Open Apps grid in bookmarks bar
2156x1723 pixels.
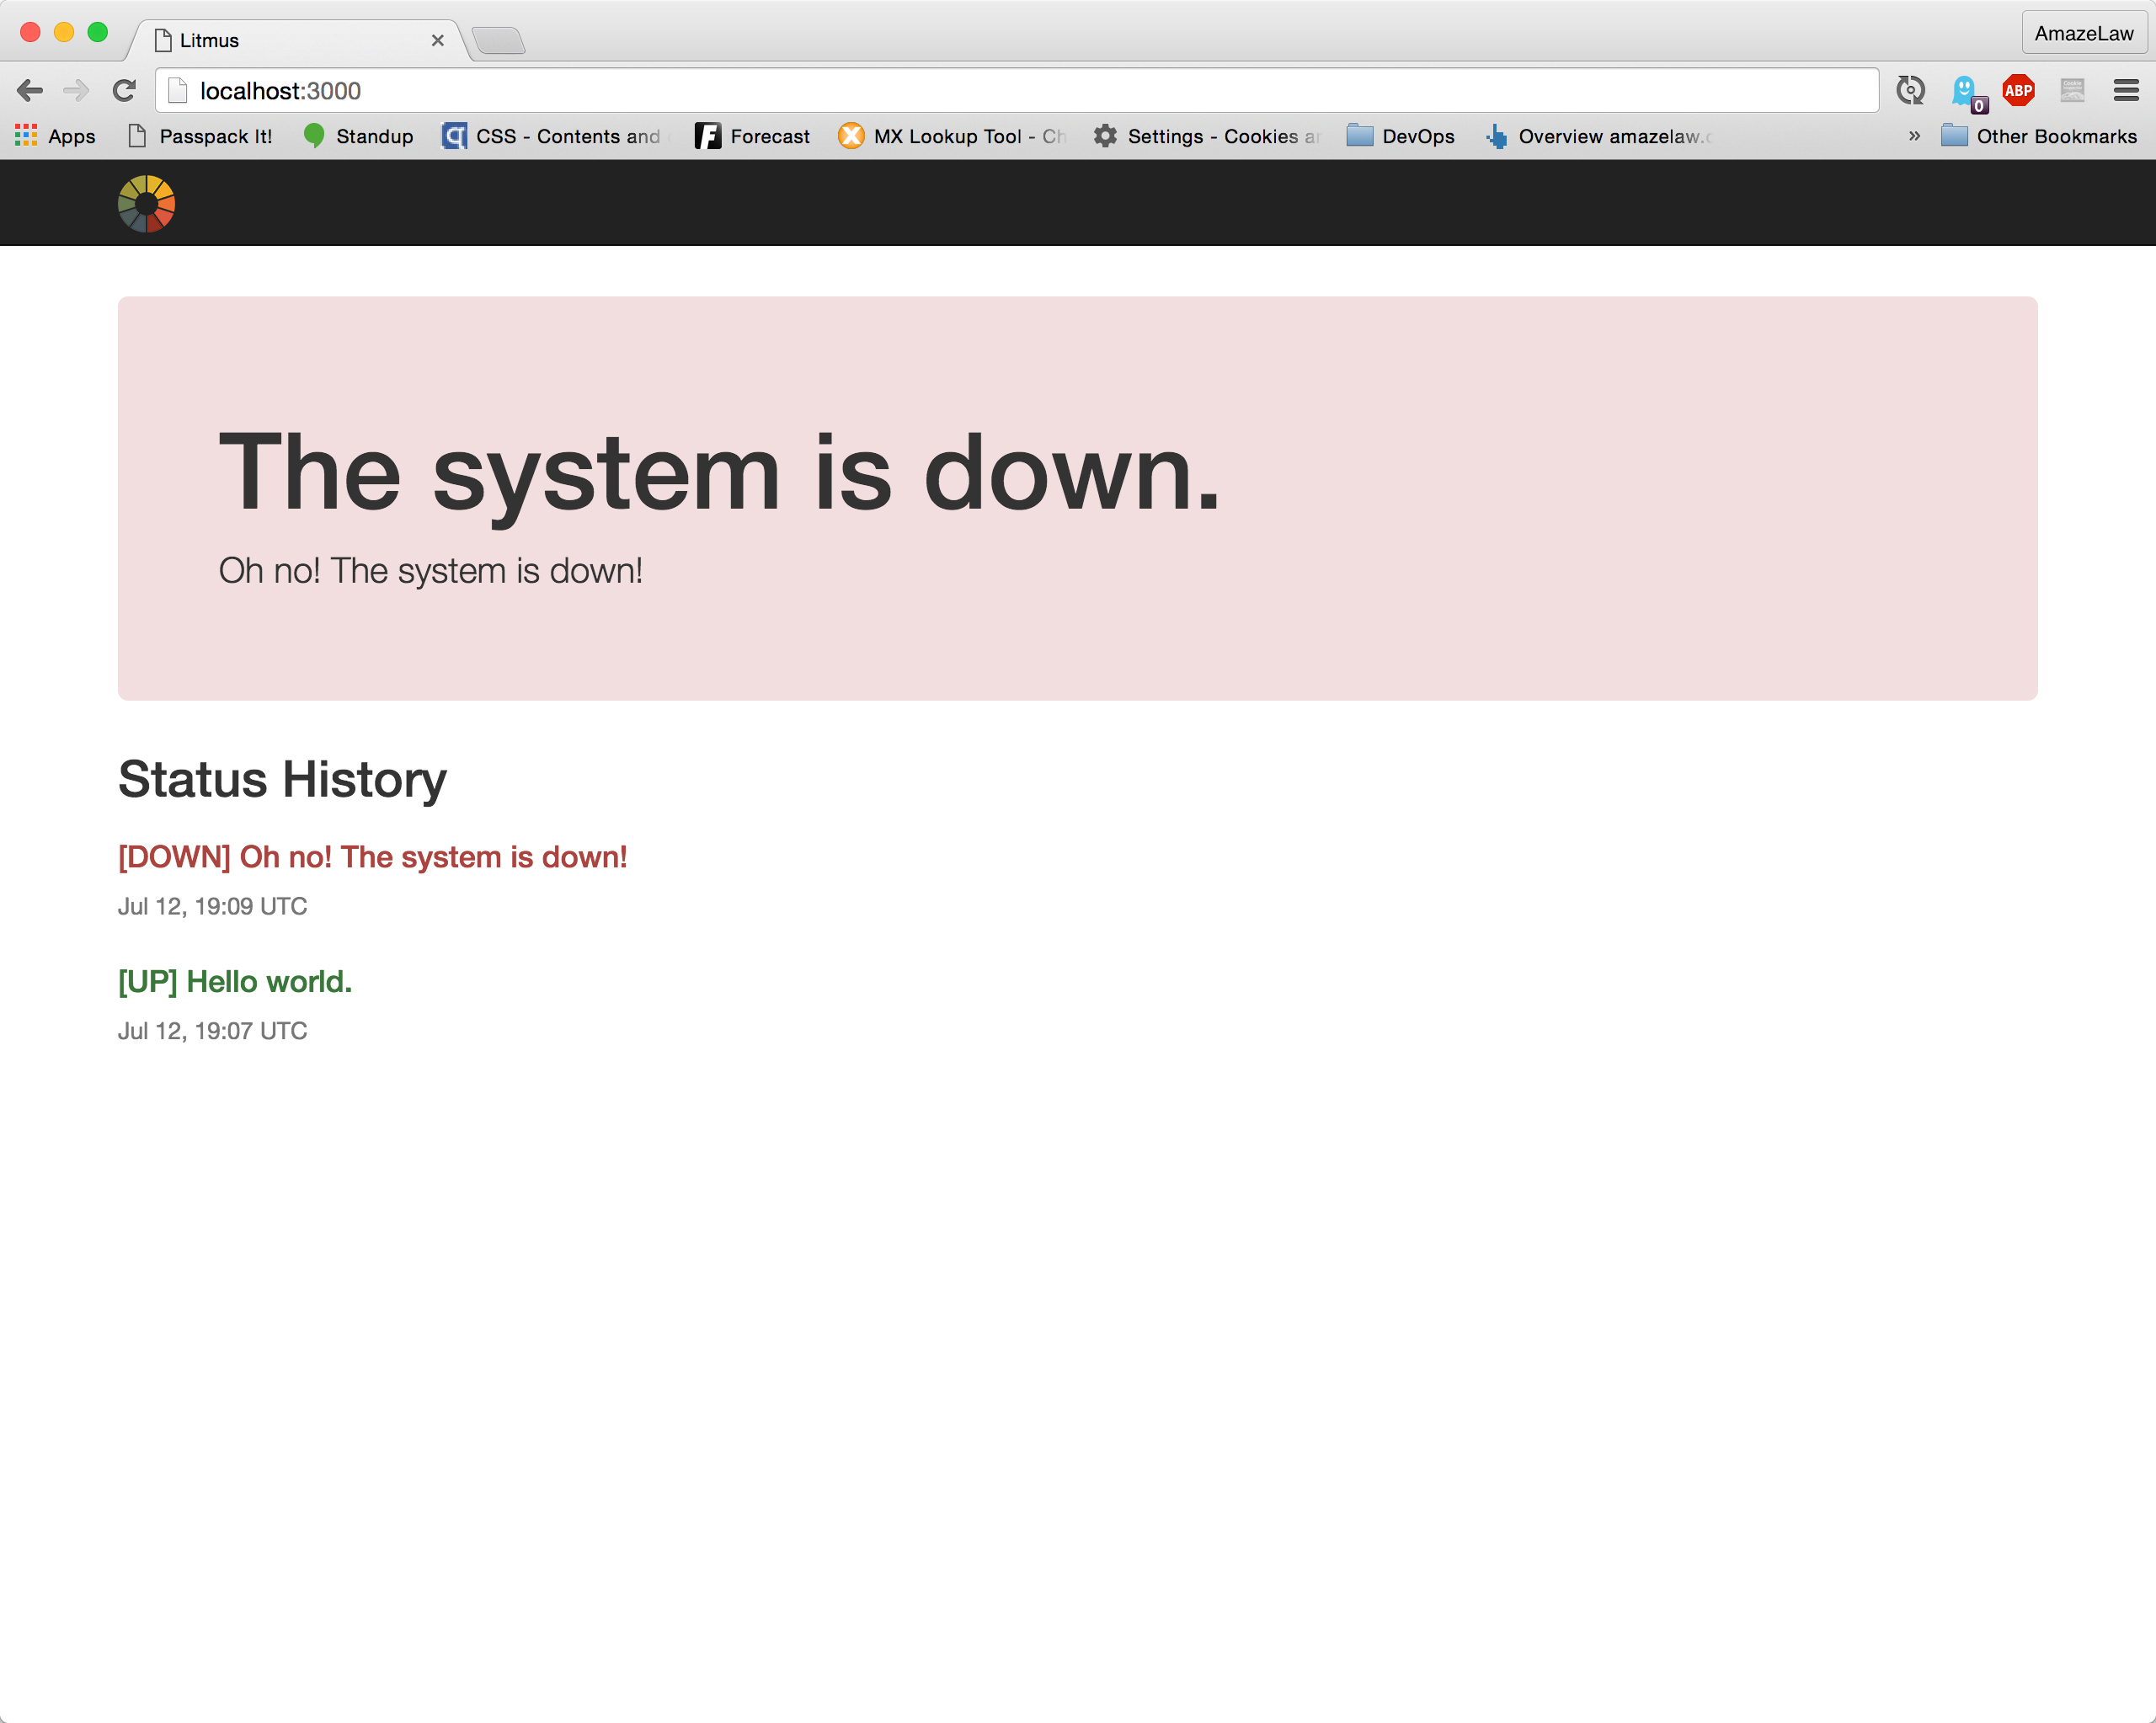point(56,136)
